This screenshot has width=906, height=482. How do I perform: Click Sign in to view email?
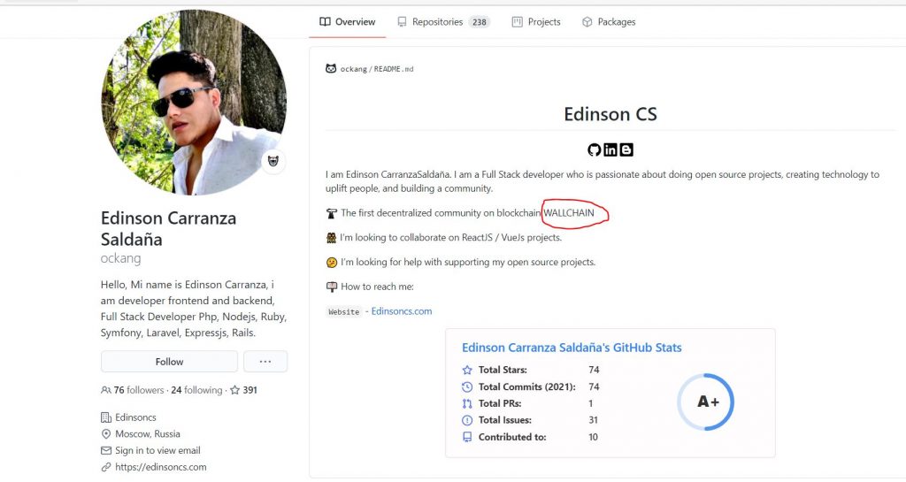tap(157, 450)
